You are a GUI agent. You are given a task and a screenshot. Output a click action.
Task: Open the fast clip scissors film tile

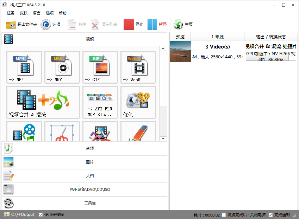coord(100,132)
